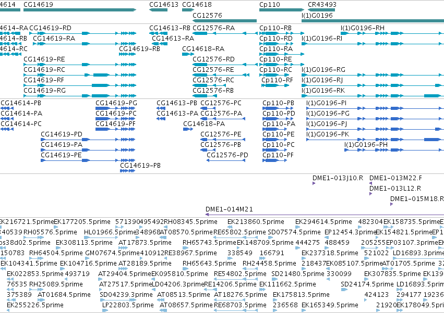Select transcript CG12576-RD
This screenshot has height=313, width=444.
click(x=213, y=59)
